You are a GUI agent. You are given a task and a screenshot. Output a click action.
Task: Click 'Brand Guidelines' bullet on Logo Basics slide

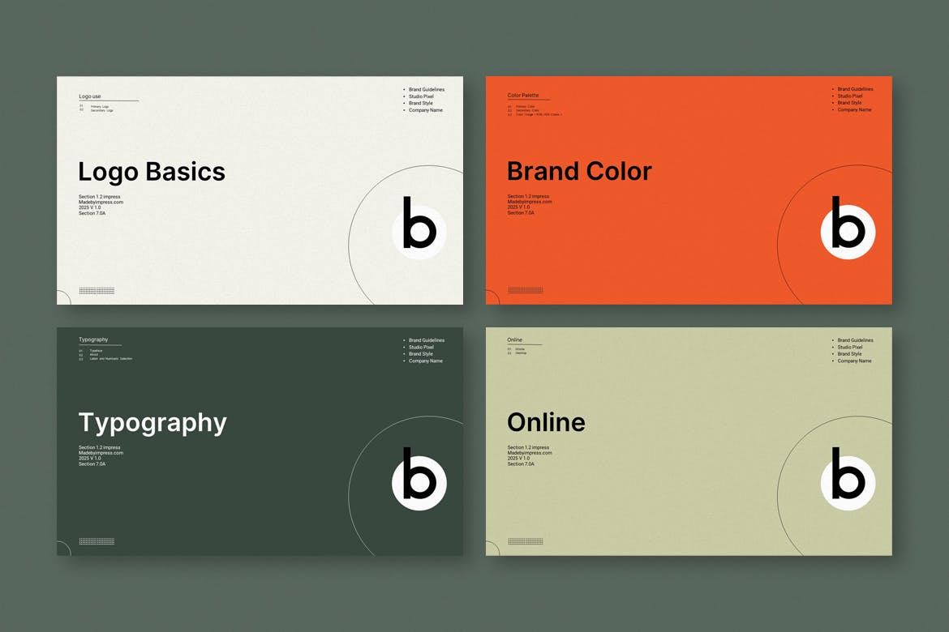[426, 89]
